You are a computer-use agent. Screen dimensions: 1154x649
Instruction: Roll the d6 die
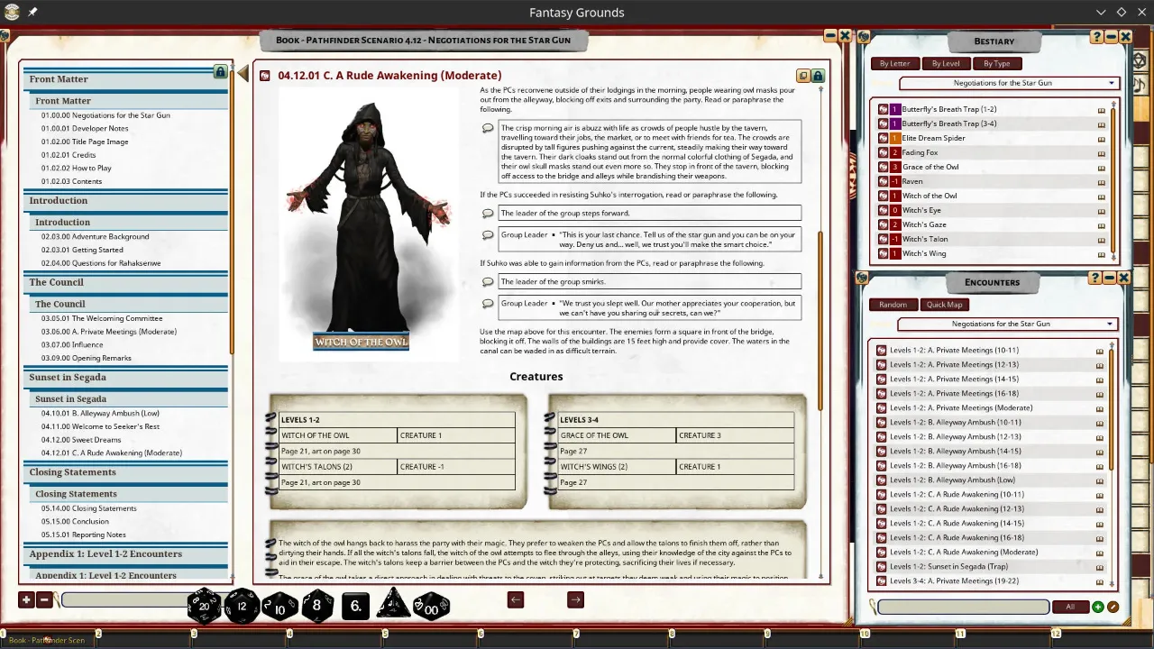(x=355, y=606)
